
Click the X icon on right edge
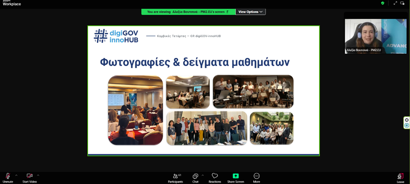(406, 120)
